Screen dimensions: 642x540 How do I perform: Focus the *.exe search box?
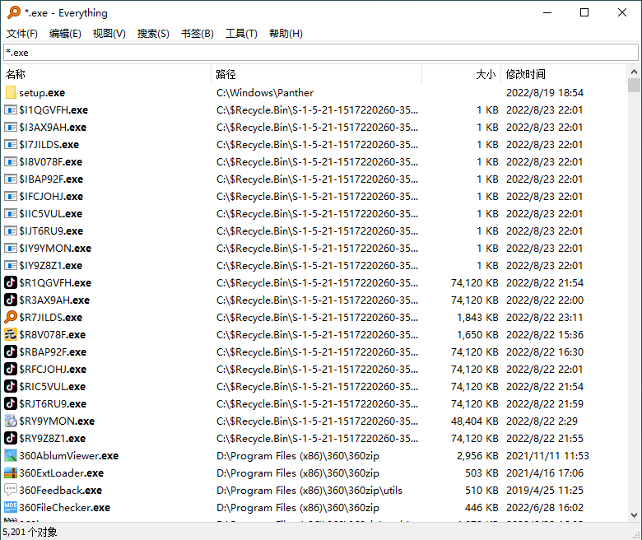pos(321,53)
